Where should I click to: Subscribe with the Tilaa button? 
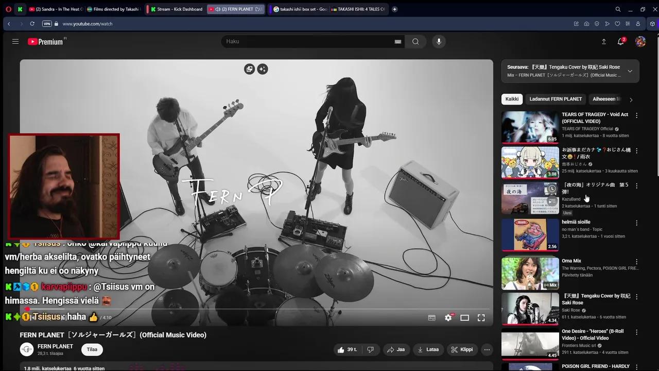point(92,349)
